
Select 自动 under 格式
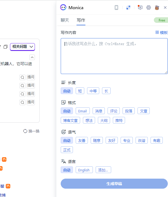67,111
